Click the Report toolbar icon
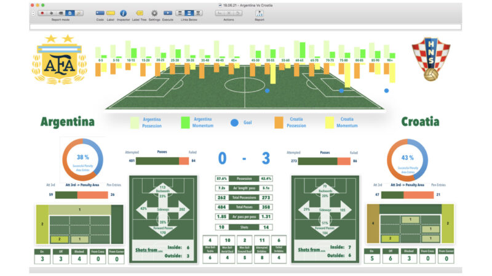 point(259,13)
